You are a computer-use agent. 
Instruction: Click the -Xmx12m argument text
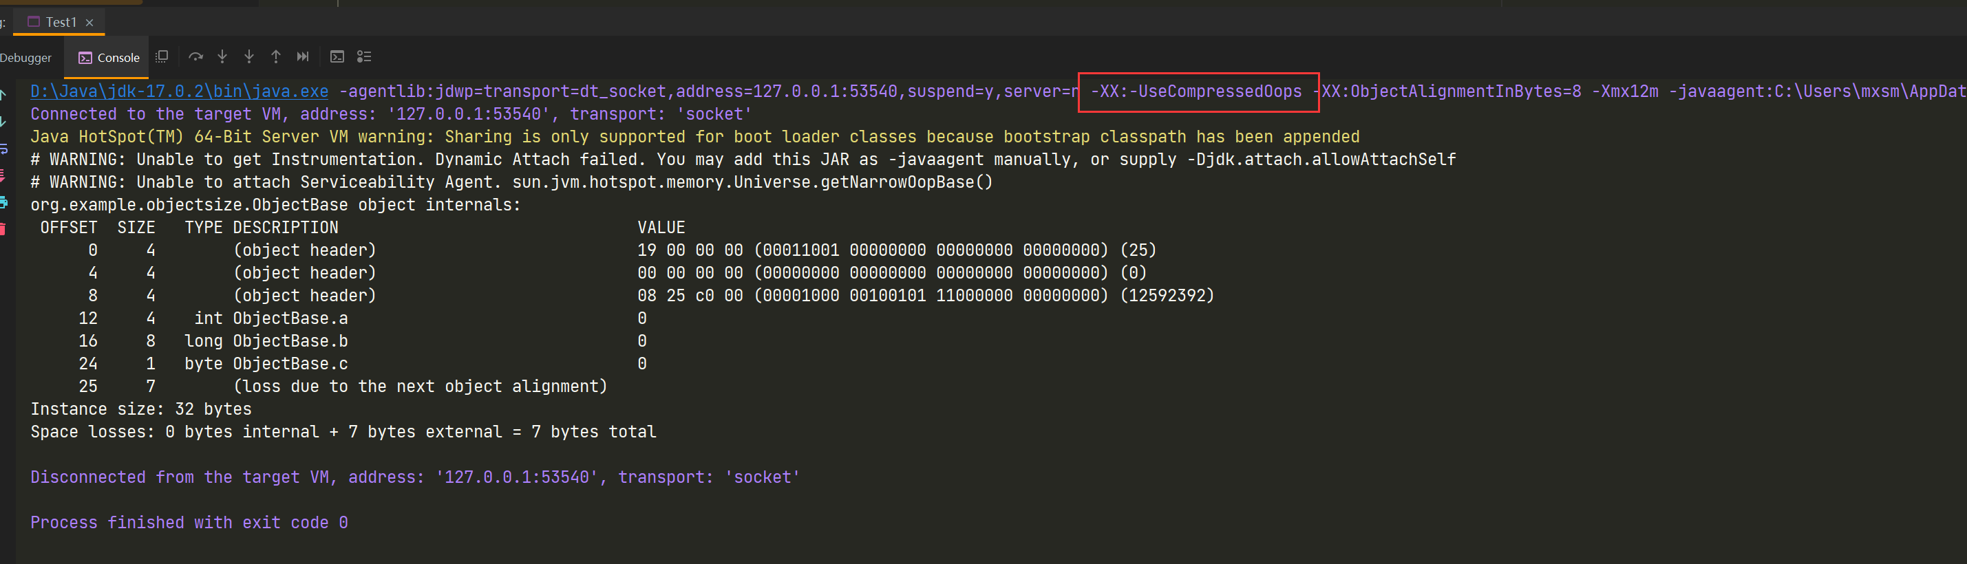click(x=1625, y=91)
